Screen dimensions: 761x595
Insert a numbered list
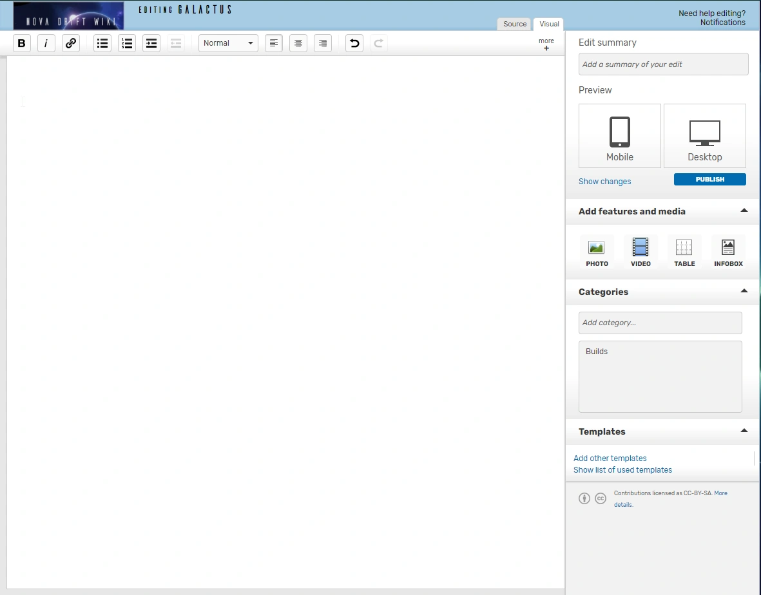coord(127,43)
